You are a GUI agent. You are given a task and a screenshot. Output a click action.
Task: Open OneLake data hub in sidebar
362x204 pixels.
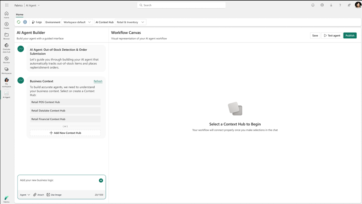(7, 48)
